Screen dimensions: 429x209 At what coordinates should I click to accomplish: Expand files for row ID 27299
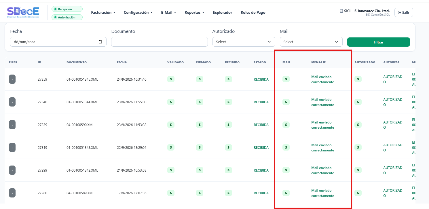click(12, 170)
